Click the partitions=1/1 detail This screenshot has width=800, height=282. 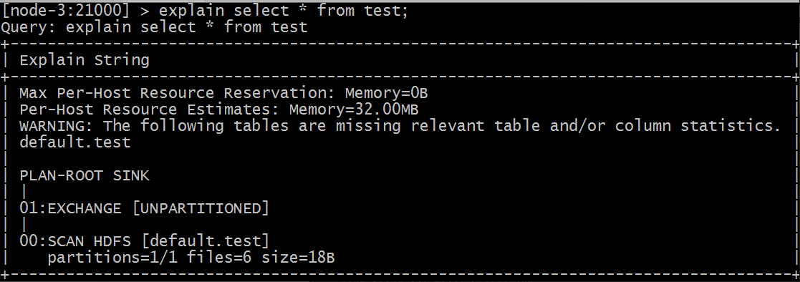(112, 258)
